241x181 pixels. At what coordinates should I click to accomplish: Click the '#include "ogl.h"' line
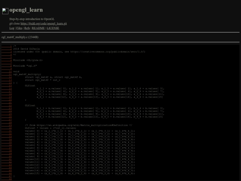[x=25, y=66]
